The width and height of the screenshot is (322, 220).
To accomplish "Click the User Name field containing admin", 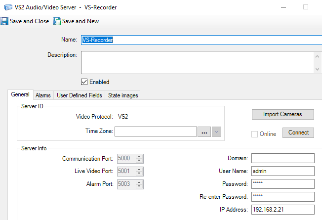I will 282,171.
